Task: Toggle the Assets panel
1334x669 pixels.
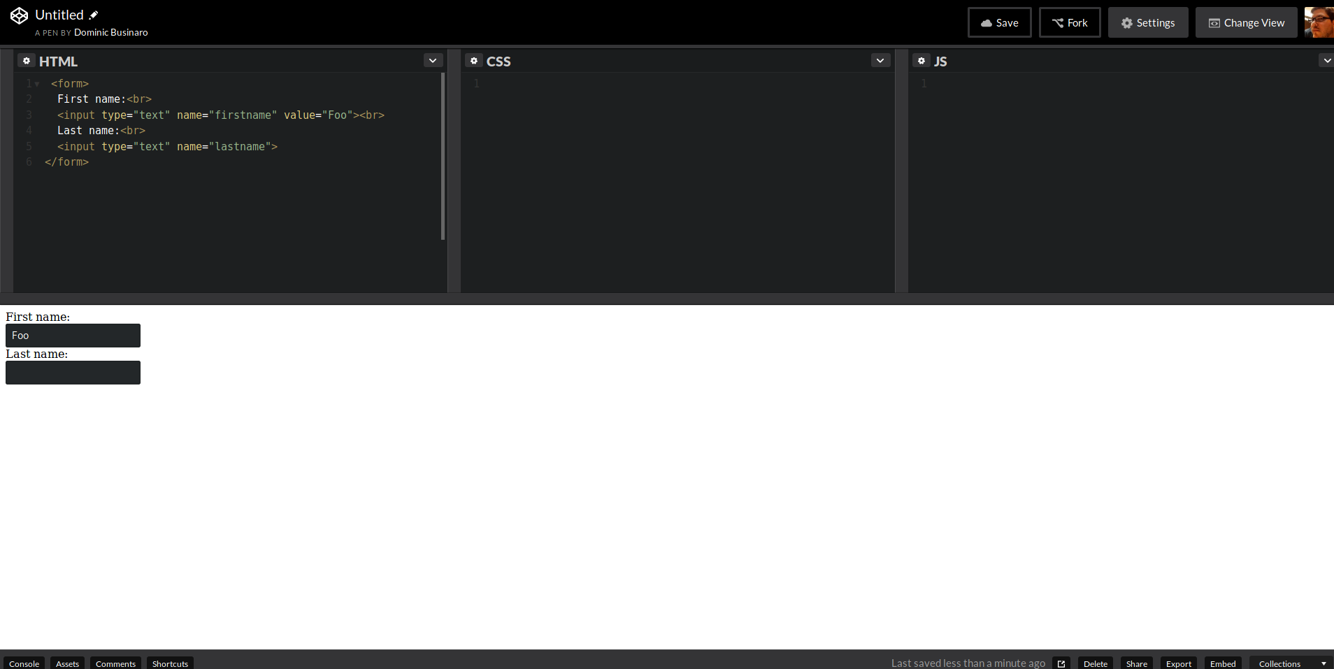Action: pos(67,663)
